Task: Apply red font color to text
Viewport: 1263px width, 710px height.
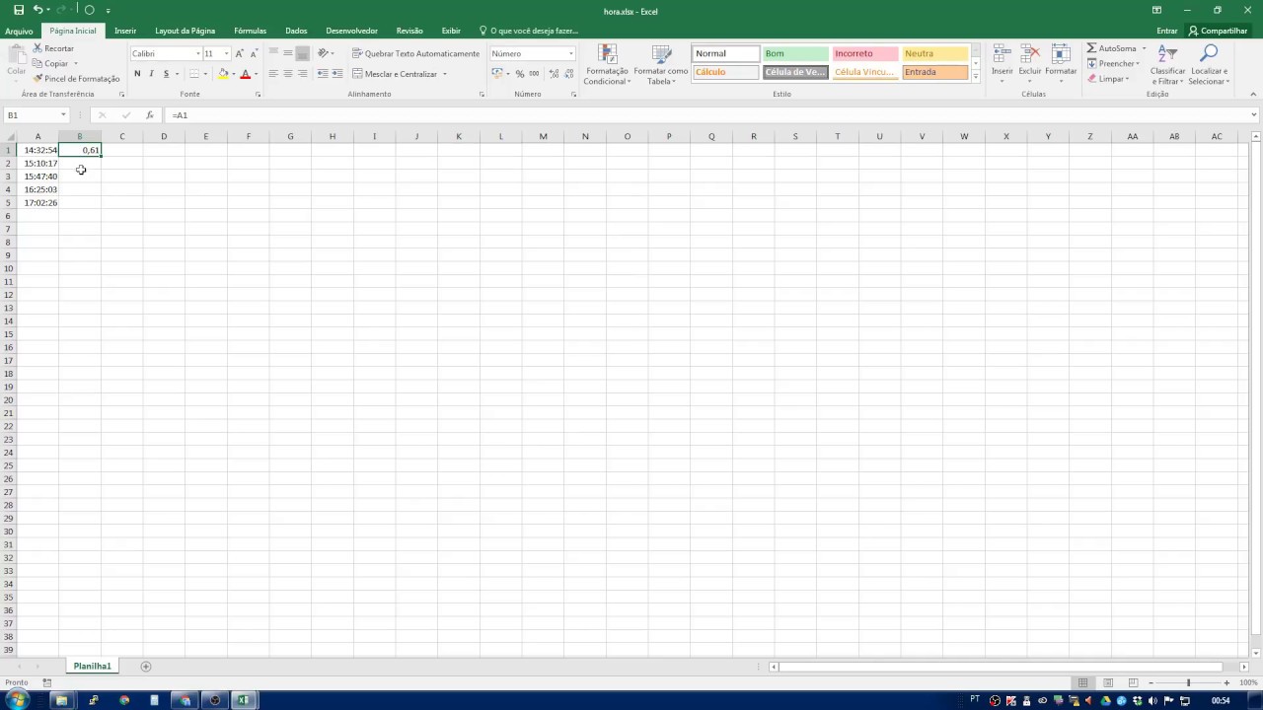Action: point(246,74)
